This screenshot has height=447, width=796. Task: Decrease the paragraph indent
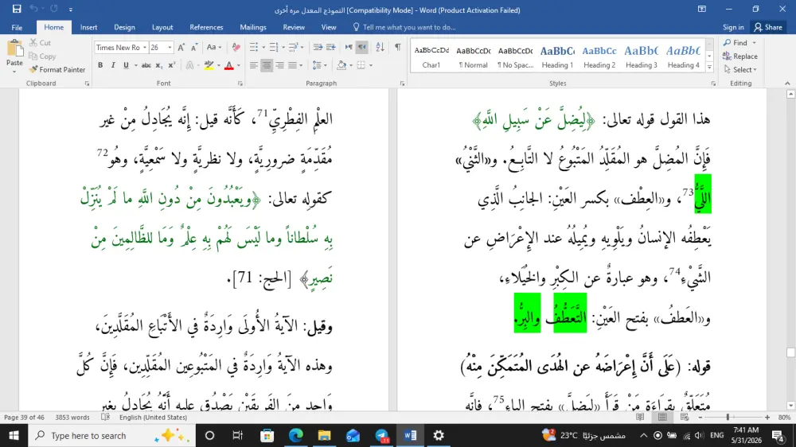click(x=318, y=47)
